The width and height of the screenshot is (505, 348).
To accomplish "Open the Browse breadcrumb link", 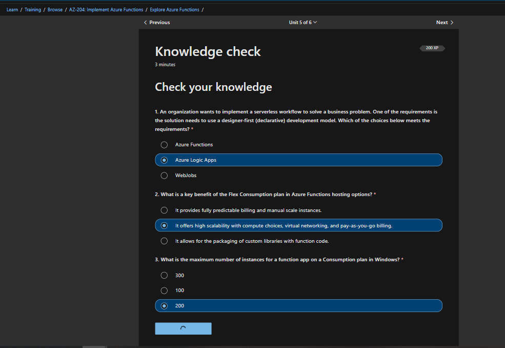I will (55, 10).
